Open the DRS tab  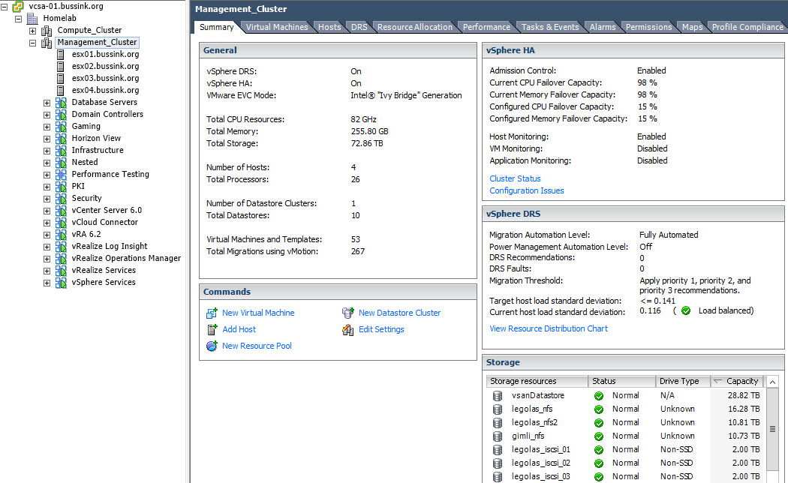(359, 27)
